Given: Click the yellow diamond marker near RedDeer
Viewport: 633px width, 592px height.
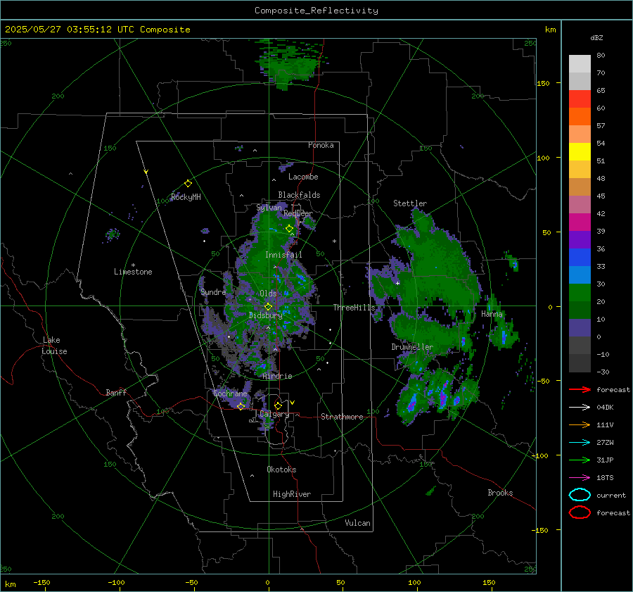Looking at the screenshot, I should click(x=290, y=229).
